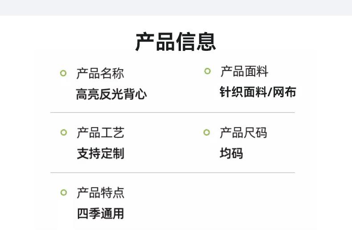Select the 产品面料 label
Viewport: 352px width, 239px height.
point(244,71)
